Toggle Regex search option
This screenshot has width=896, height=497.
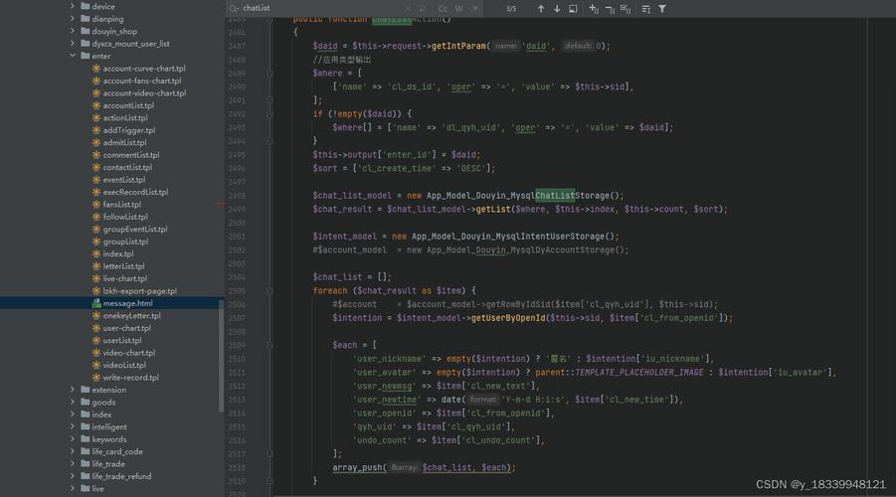(475, 9)
